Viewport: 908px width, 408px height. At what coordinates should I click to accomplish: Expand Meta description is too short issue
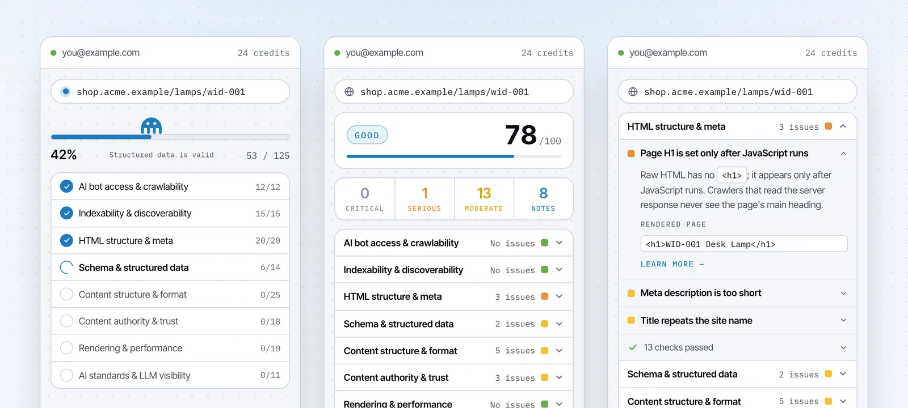point(843,293)
